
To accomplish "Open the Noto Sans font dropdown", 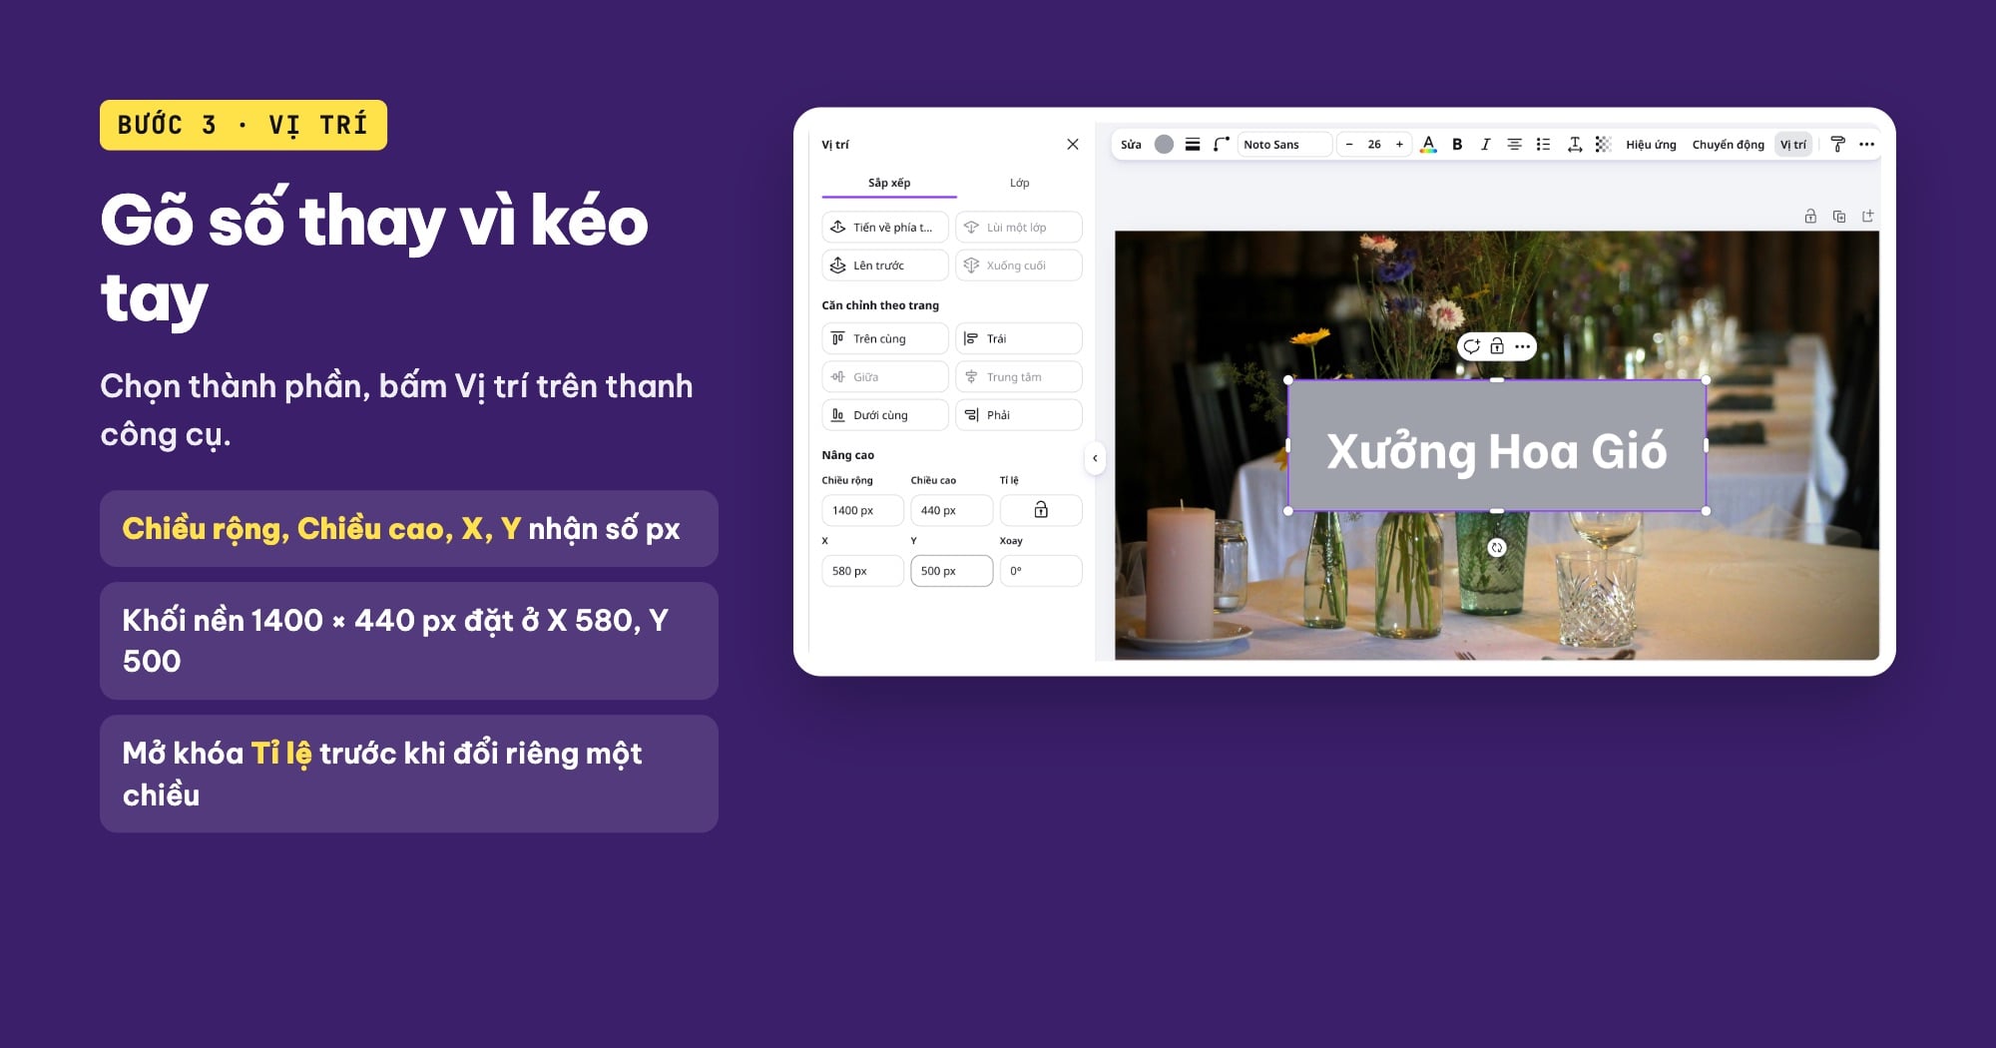I will (x=1284, y=145).
